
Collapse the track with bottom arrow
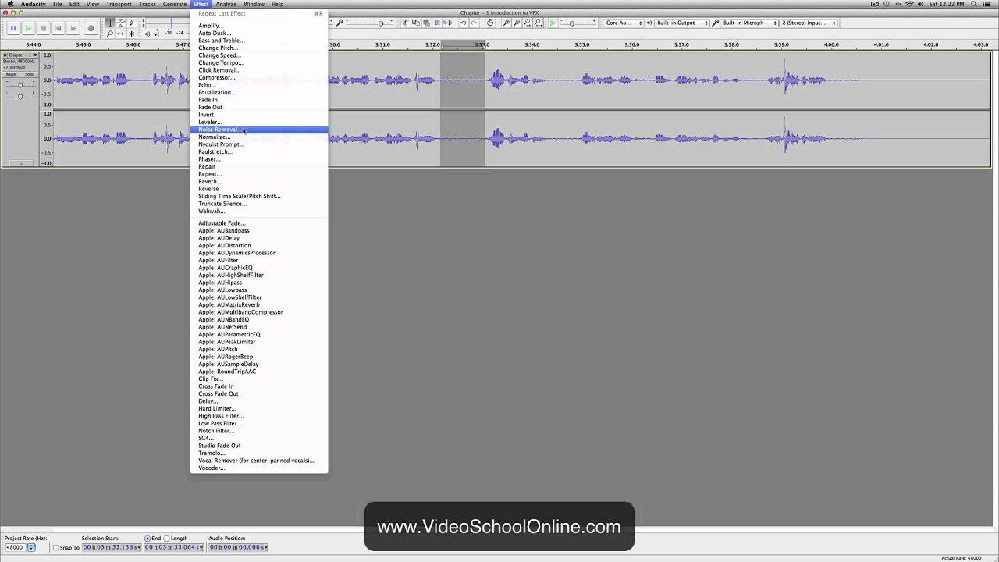[20, 163]
